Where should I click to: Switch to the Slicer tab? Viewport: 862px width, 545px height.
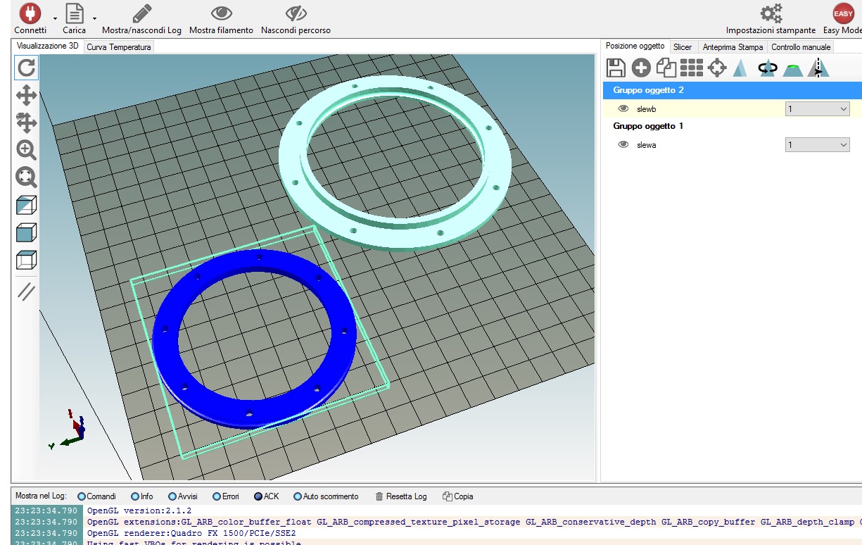tap(683, 47)
